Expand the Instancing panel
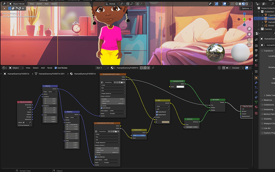This screenshot has height=172, width=275. coord(268,109)
